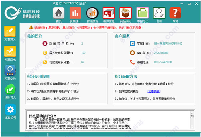Image resolution: width=201 pixels, height=137 pixels.
Task: Click the clock icon beside 客服时间
Action: pos(132,43)
